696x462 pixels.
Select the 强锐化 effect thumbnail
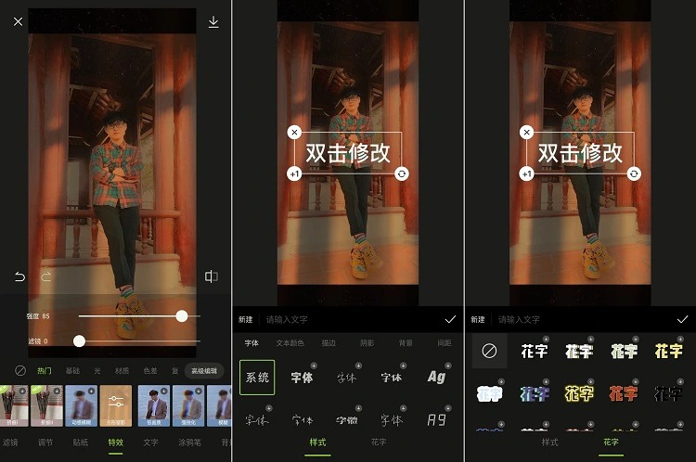[x=188, y=405]
